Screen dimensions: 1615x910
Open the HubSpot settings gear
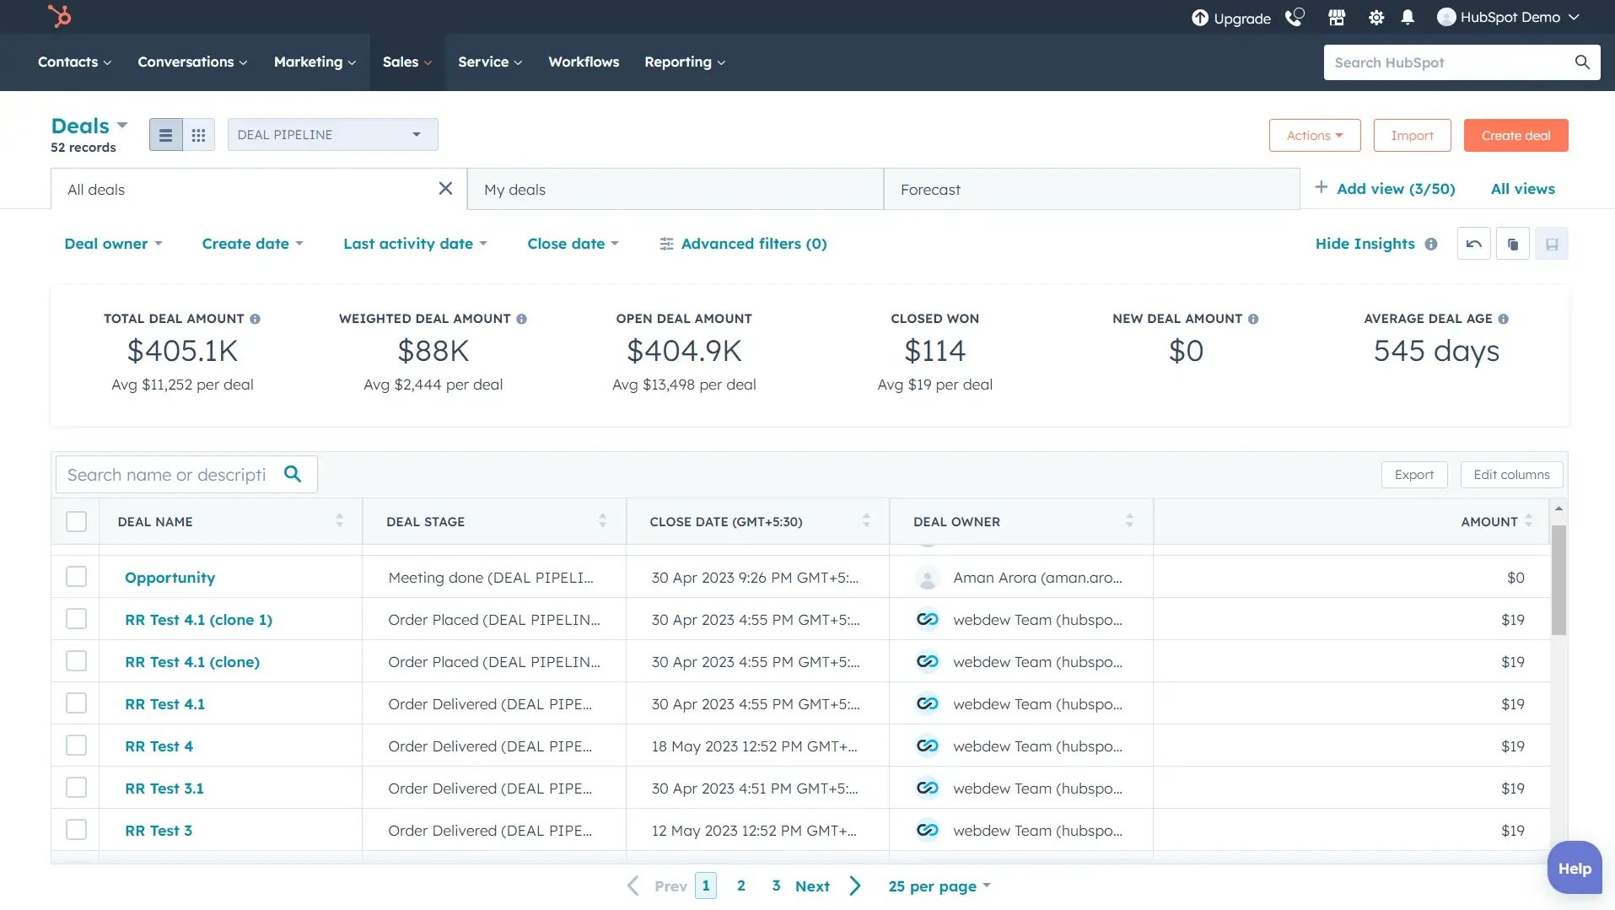coord(1376,17)
